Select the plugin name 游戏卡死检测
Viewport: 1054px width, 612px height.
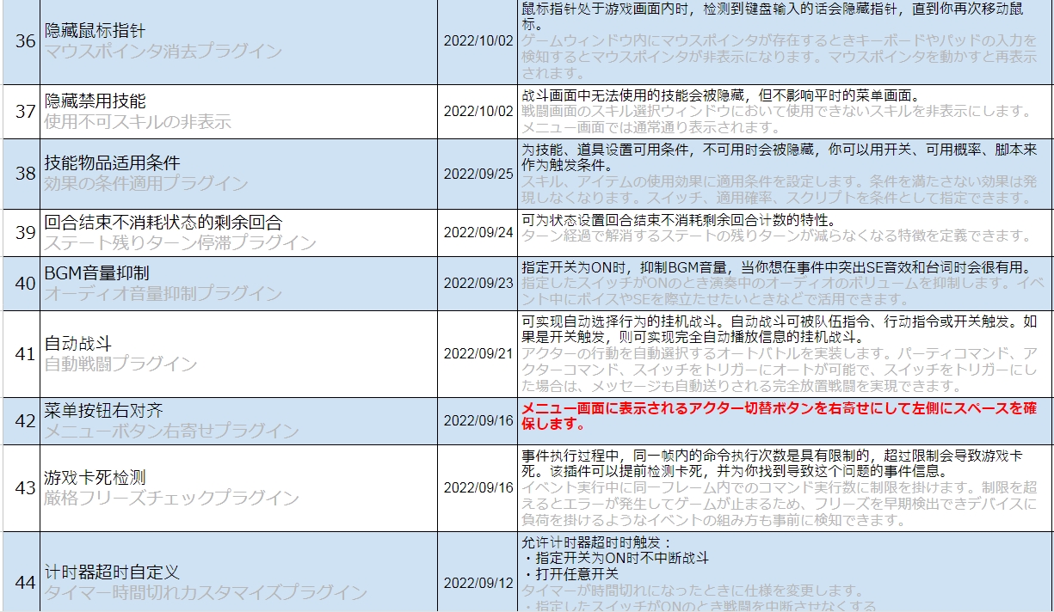[x=96, y=478]
